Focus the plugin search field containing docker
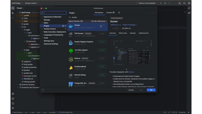 click(88, 17)
